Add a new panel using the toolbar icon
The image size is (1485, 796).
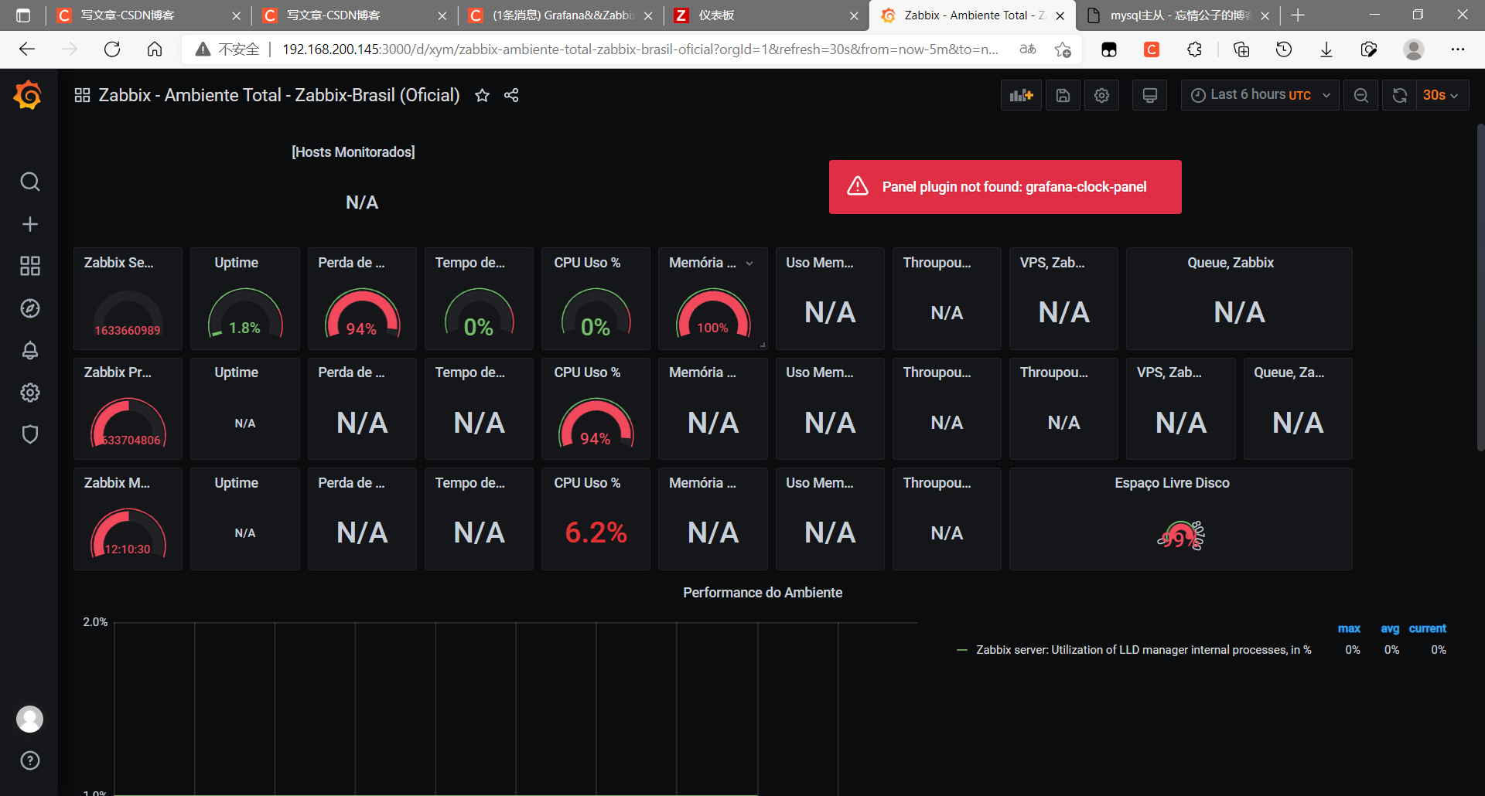[1021, 95]
